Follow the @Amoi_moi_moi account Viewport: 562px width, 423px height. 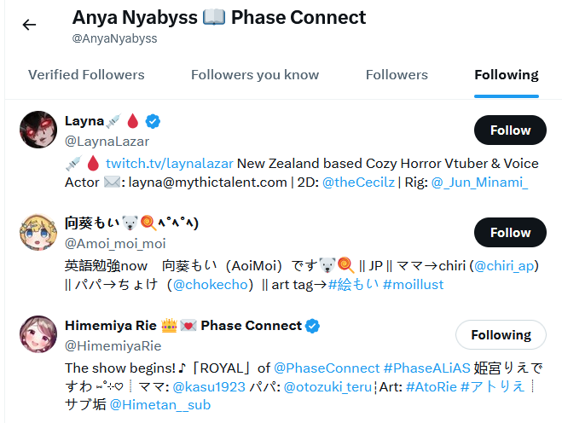[510, 232]
